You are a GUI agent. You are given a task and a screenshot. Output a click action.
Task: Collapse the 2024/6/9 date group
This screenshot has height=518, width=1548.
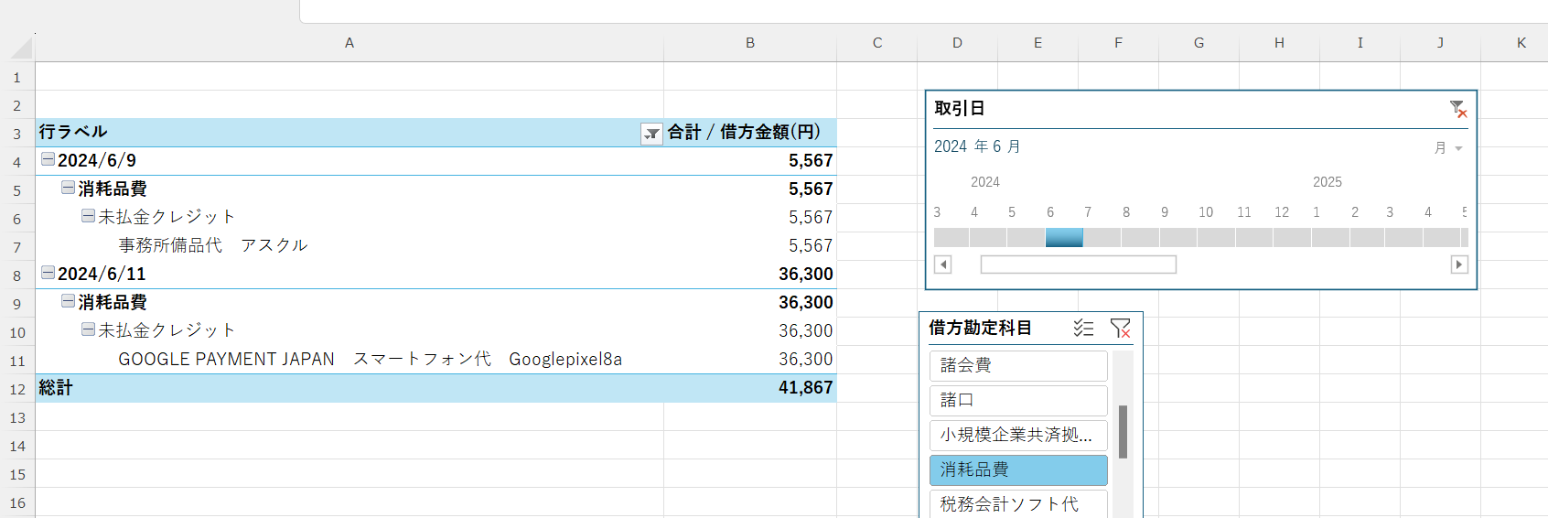[48, 159]
